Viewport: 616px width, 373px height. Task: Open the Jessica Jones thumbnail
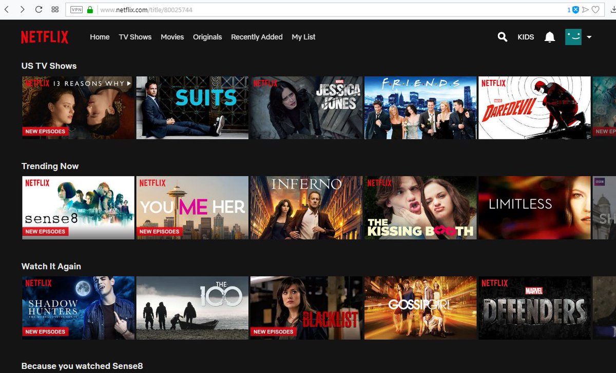click(306, 108)
